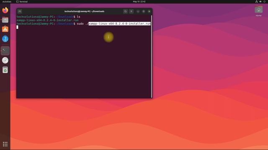268x150 pixels.
Task: Launch Ubuntu Software from the dock
Action: (5, 29)
